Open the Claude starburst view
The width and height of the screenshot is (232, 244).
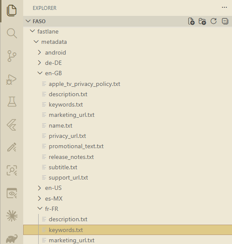click(x=12, y=216)
